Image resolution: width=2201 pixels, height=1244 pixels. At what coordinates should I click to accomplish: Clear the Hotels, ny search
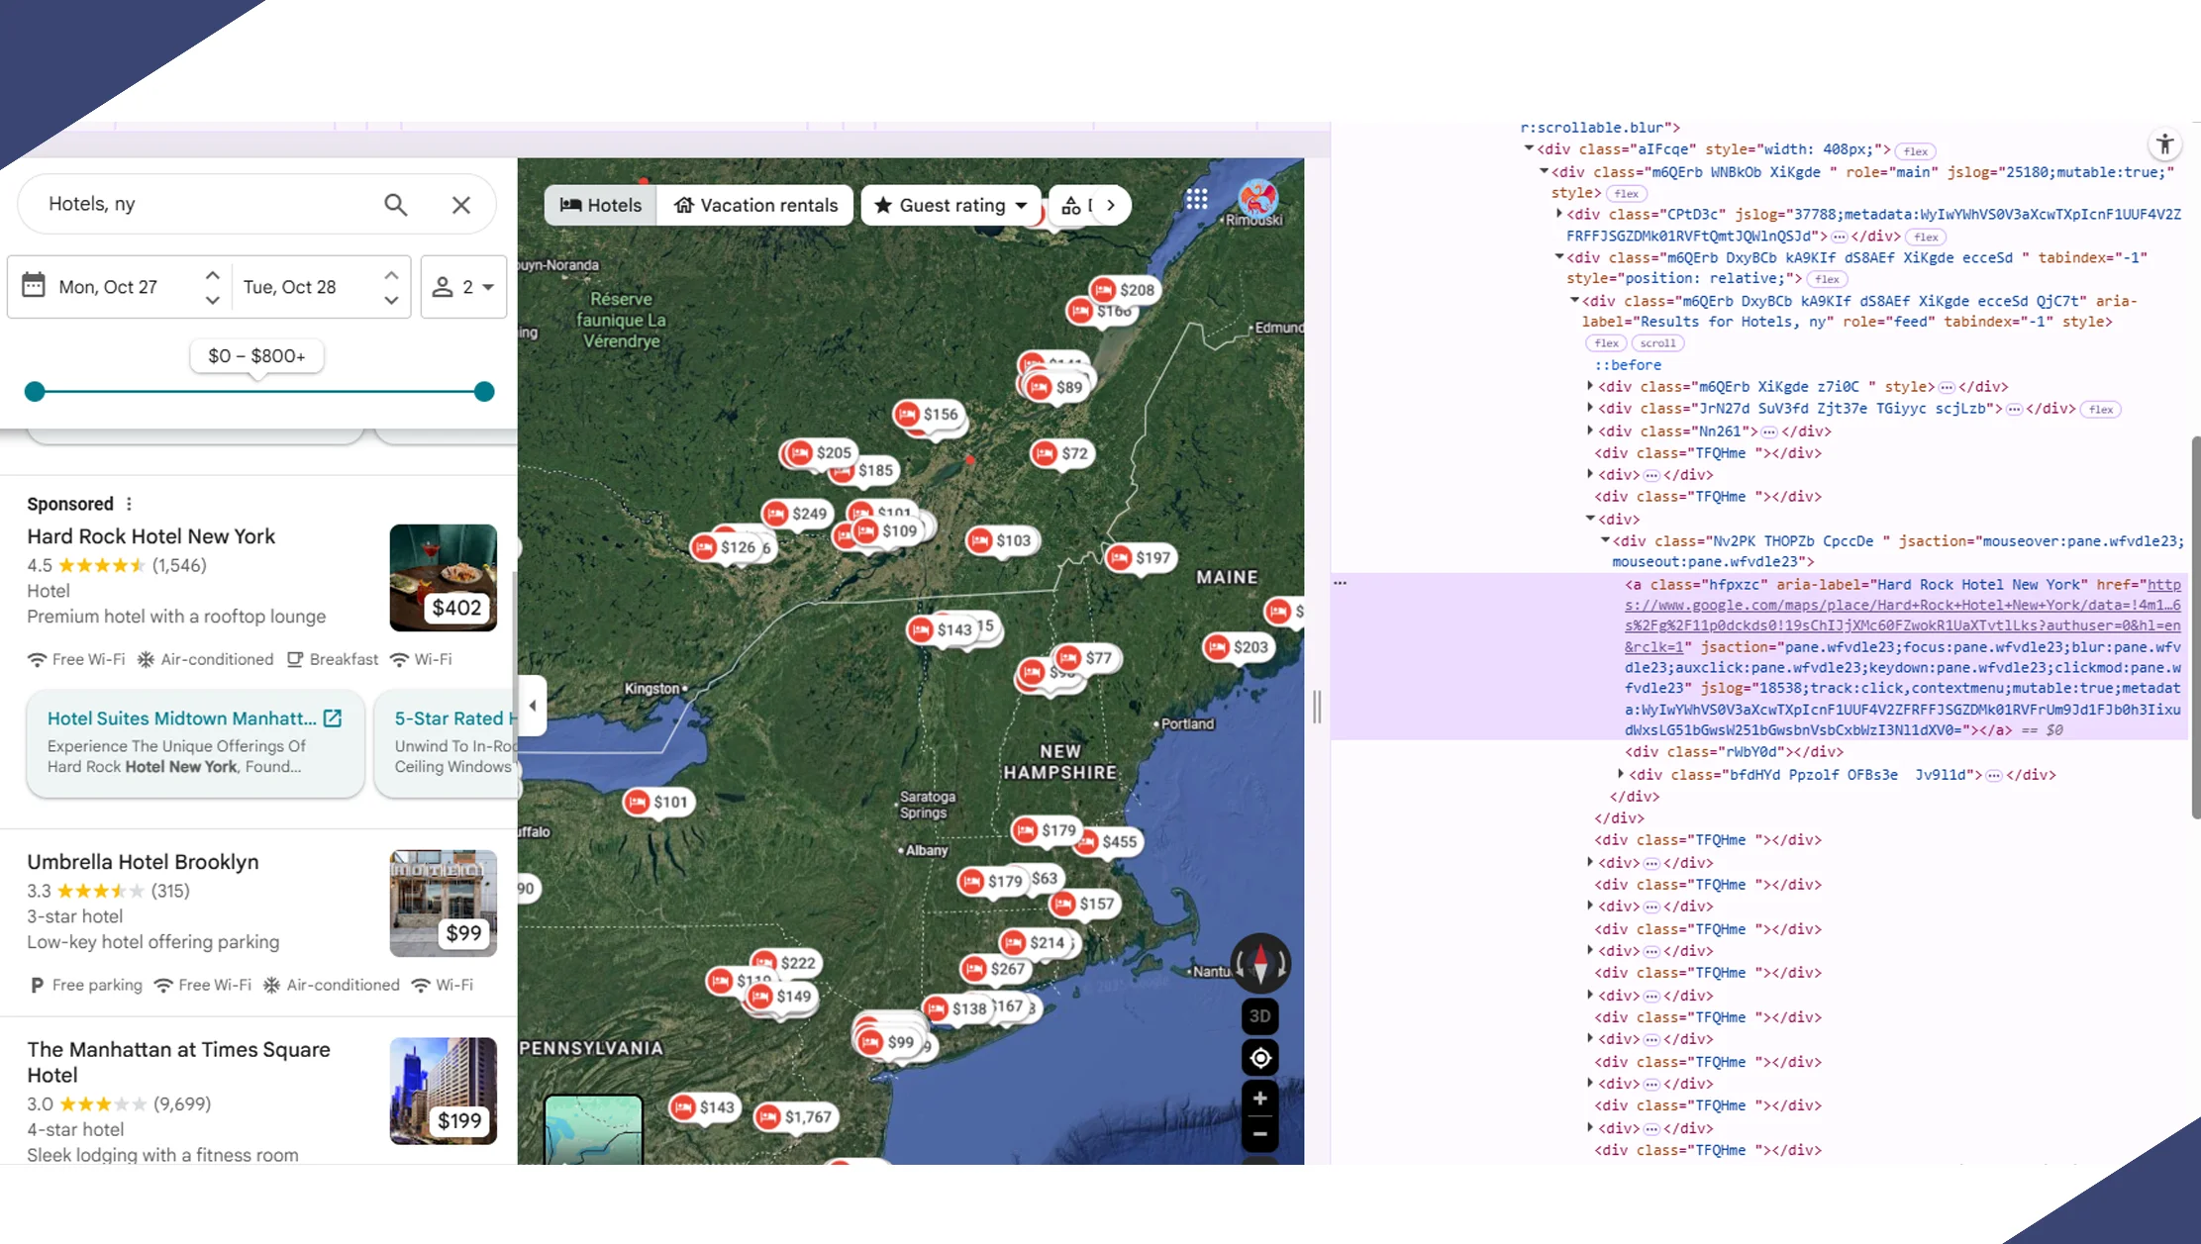pos(461,205)
